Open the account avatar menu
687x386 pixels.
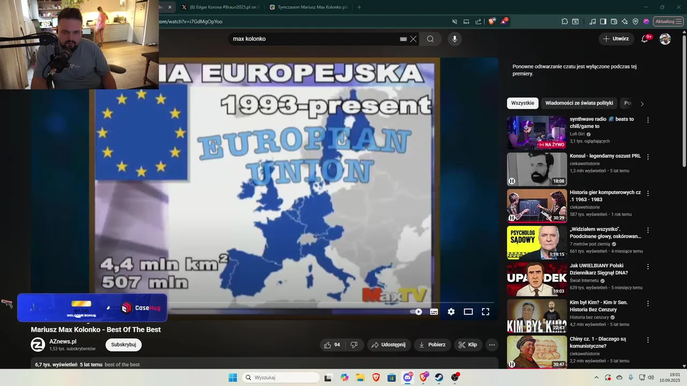pos(665,39)
